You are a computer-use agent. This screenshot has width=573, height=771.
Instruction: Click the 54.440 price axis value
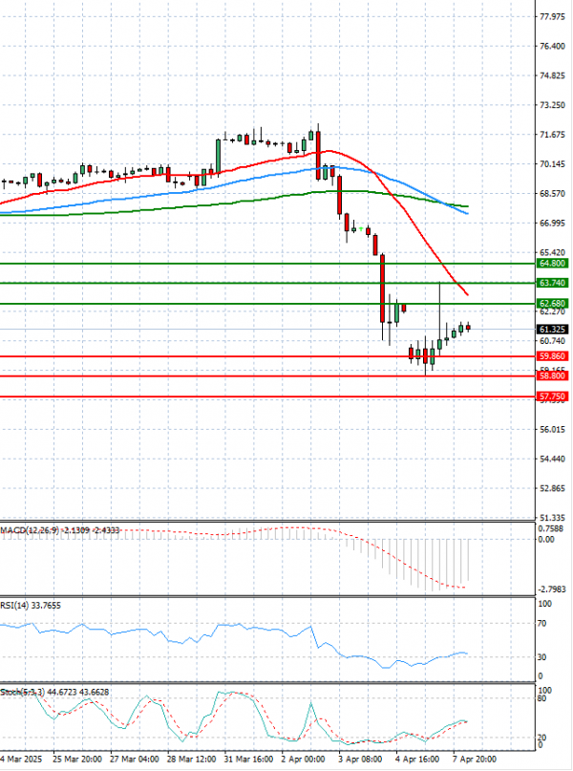pos(552,460)
